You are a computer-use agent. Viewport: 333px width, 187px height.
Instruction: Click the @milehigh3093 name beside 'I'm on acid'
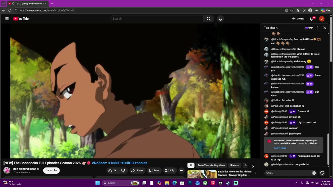[x=279, y=111]
